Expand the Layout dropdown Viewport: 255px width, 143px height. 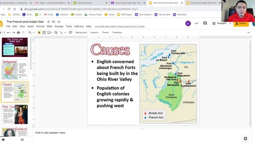(94, 33)
